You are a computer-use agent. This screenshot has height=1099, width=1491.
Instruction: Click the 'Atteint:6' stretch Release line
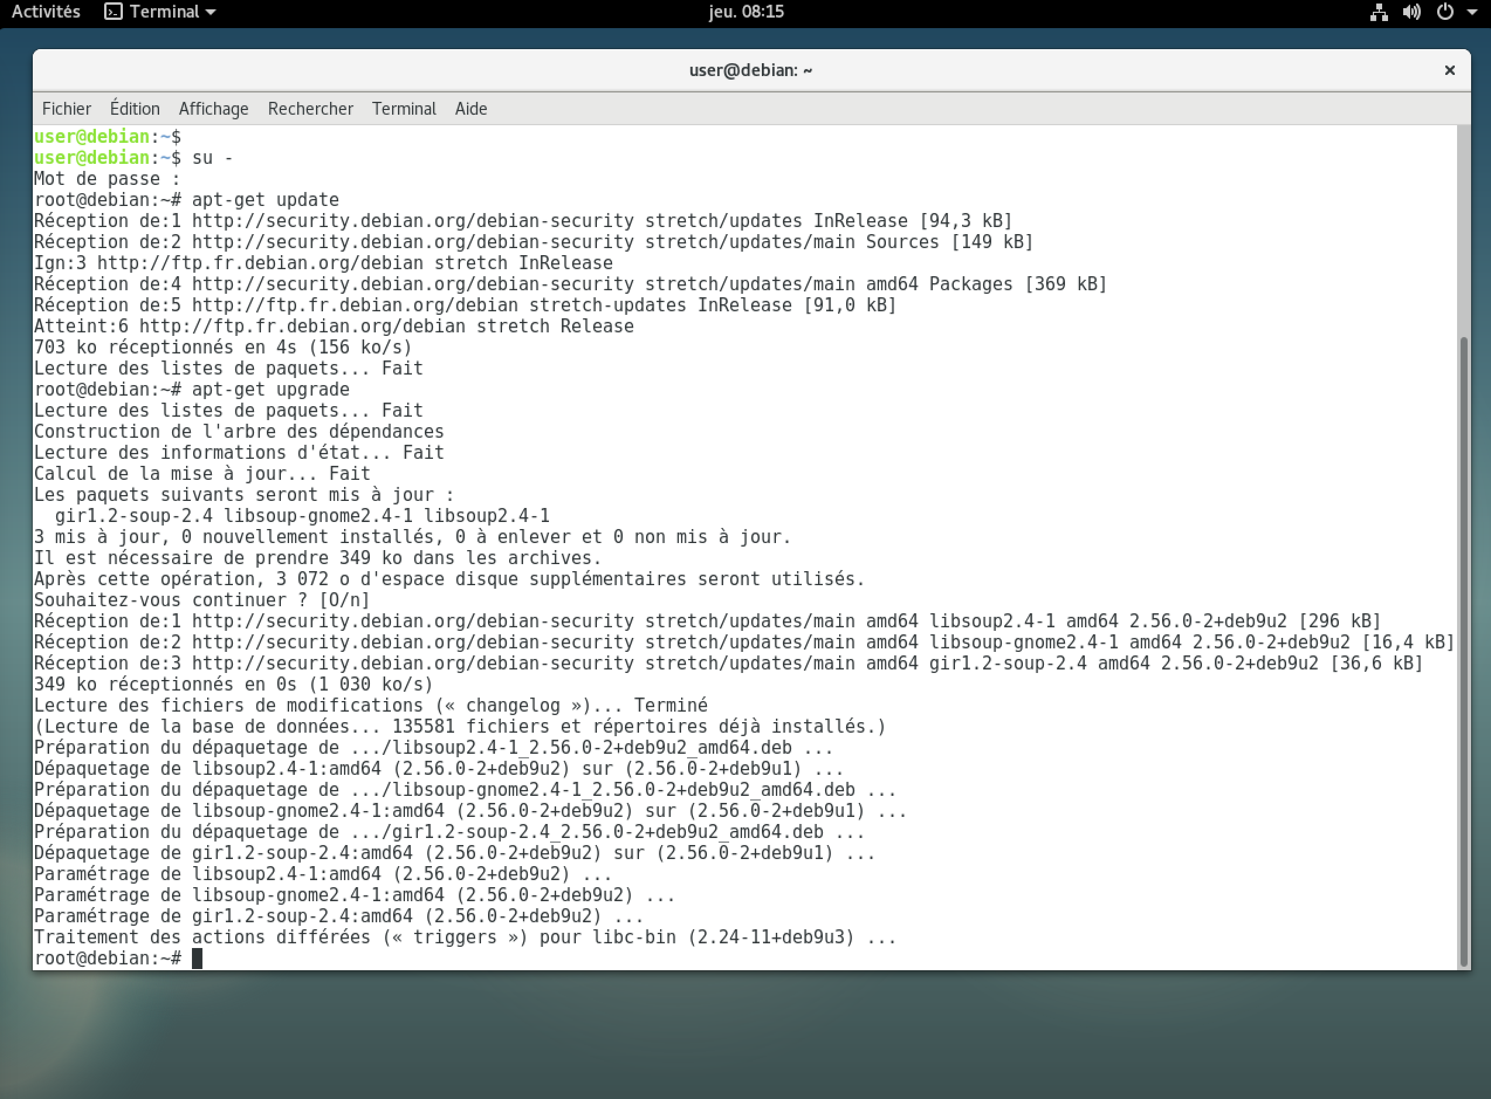[334, 326]
